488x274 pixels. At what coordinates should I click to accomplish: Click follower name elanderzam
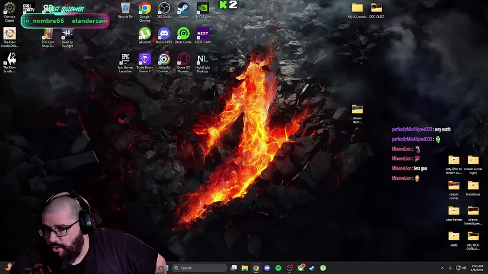pos(90,21)
